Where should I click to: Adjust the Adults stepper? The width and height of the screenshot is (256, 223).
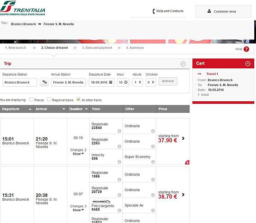(140, 82)
